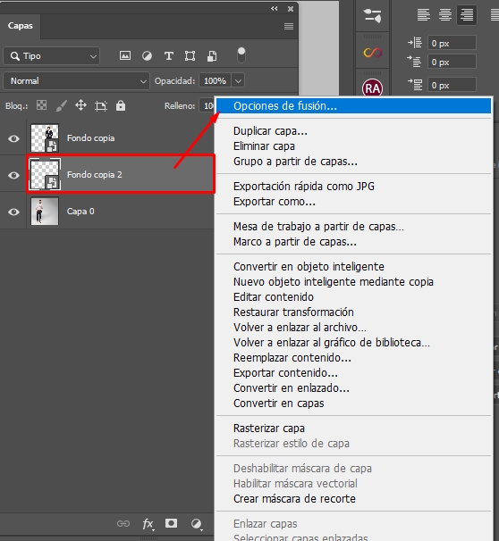Choose Crear máscara de recorte
Viewport: 499px width, 541px height.
[x=354, y=499]
